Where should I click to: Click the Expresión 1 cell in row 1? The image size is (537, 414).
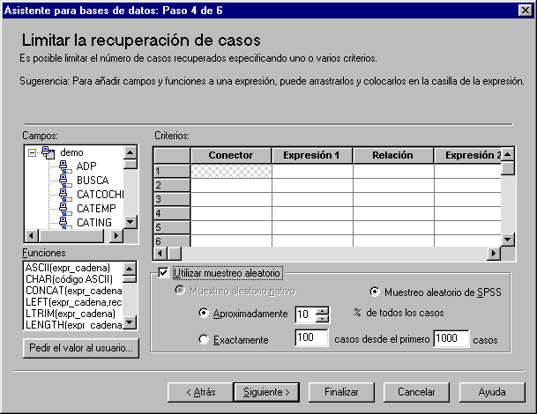click(312, 171)
